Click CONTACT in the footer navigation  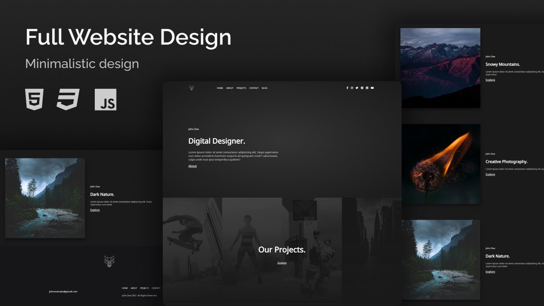(x=156, y=288)
